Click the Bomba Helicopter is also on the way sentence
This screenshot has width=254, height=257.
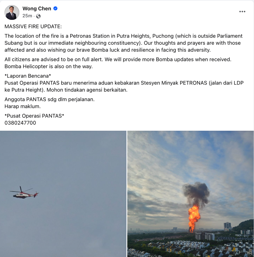tap(49, 66)
